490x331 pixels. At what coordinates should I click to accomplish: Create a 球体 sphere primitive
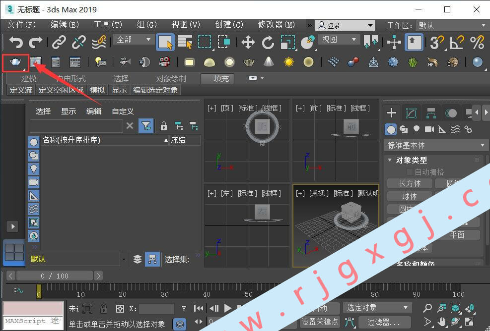coord(410,196)
